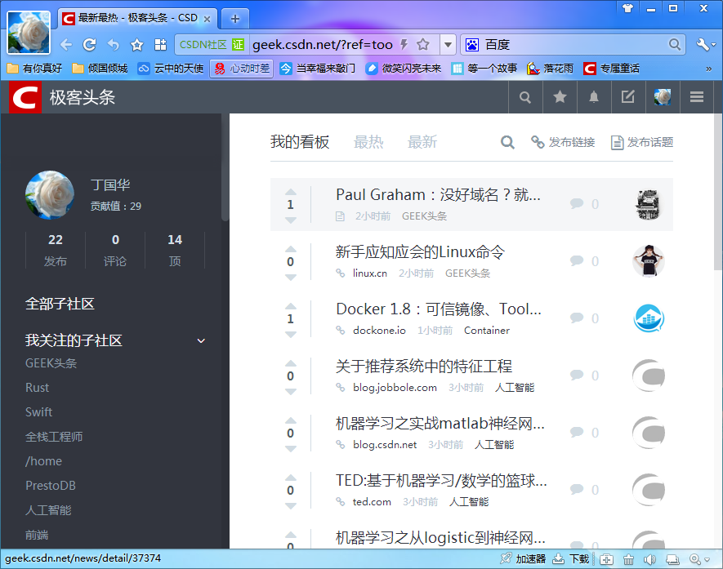The width and height of the screenshot is (723, 569).
Task: Click the 丁国华 profile avatar in sidebar
Action: [50, 195]
